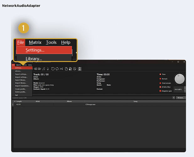The height and width of the screenshot is (157, 194).
Task: Click the Time: 00:00 readout
Action: 103,74
